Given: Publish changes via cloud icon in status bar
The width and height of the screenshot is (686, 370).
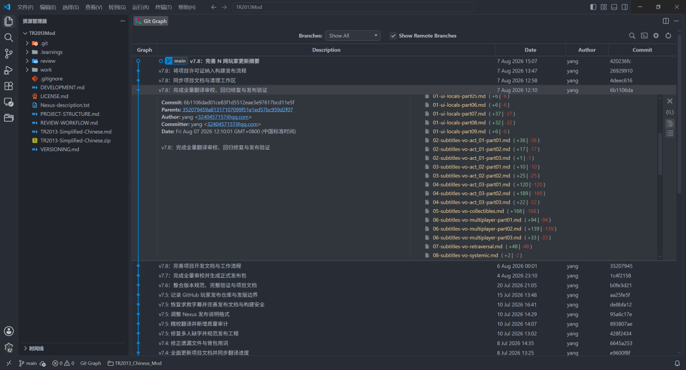Looking at the screenshot, I should click(43, 363).
